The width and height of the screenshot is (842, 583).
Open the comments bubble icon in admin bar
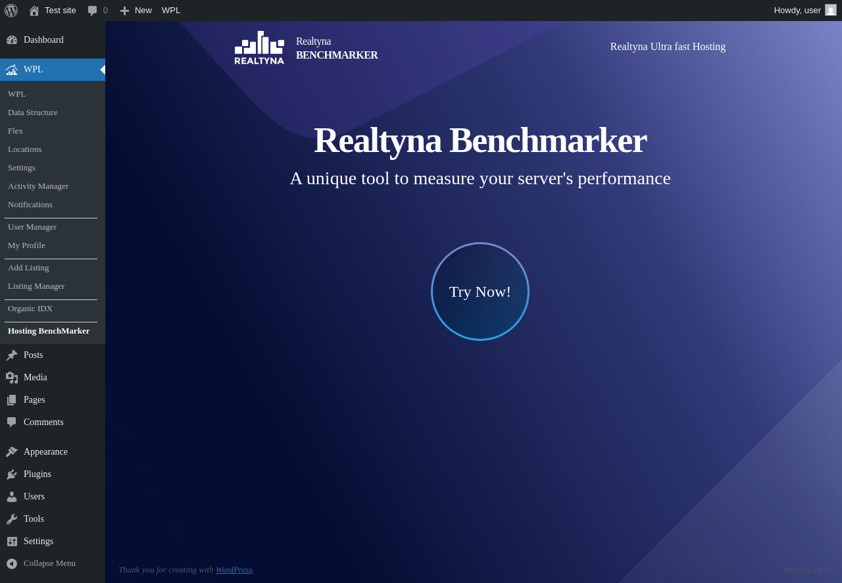pyautogui.click(x=93, y=11)
